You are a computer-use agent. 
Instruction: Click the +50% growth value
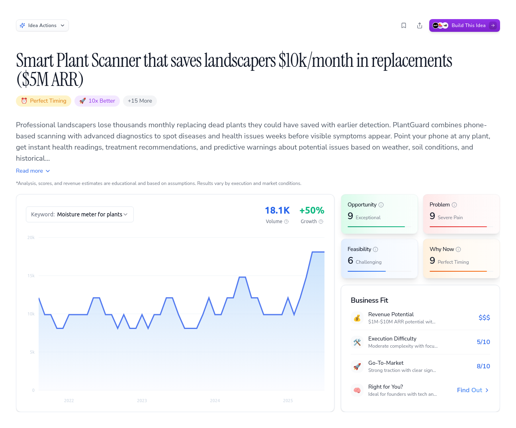pyautogui.click(x=312, y=210)
